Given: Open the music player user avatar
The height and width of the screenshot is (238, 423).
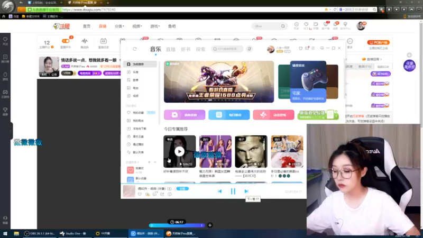Looking at the screenshot, I should pyautogui.click(x=271, y=49).
